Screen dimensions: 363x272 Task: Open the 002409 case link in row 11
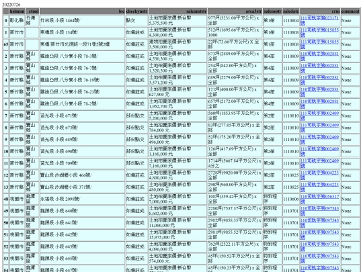coord(319,163)
